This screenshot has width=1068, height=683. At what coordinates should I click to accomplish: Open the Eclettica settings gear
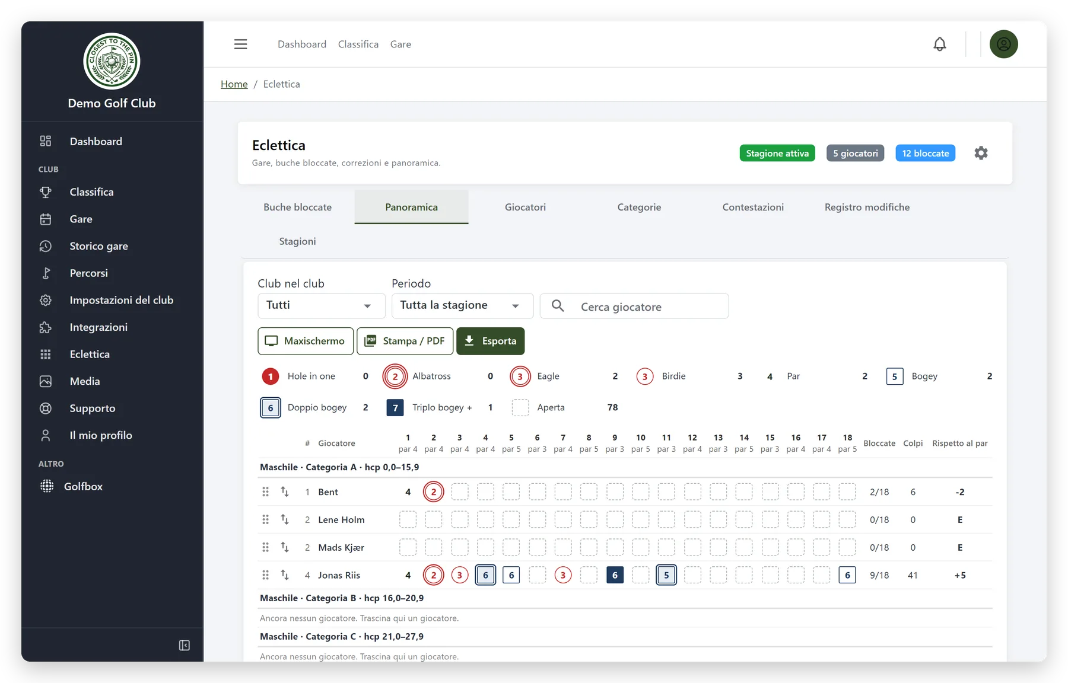[981, 153]
